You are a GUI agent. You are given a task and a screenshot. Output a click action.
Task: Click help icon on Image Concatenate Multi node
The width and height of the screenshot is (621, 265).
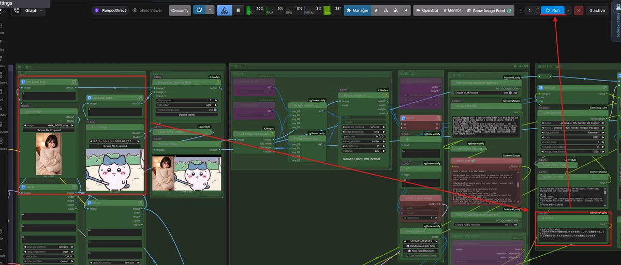(x=218, y=81)
